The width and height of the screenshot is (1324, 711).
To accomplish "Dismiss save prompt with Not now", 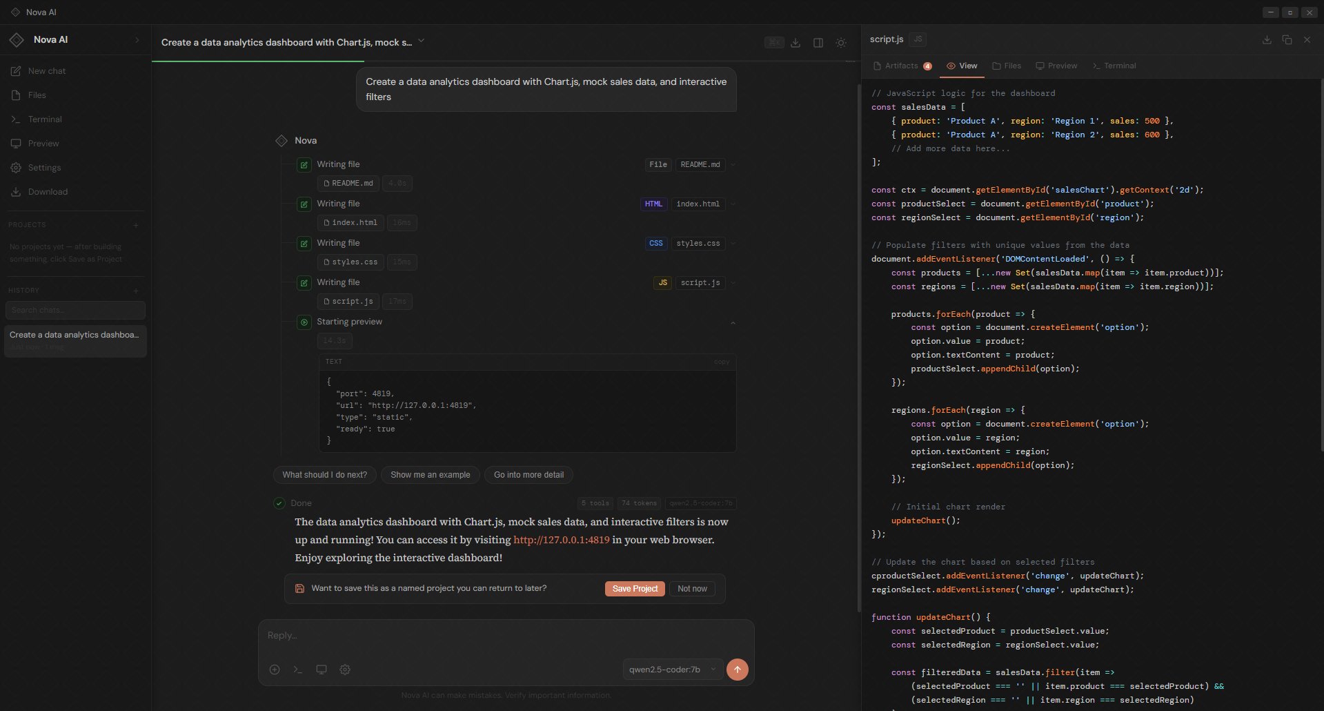I will [692, 589].
